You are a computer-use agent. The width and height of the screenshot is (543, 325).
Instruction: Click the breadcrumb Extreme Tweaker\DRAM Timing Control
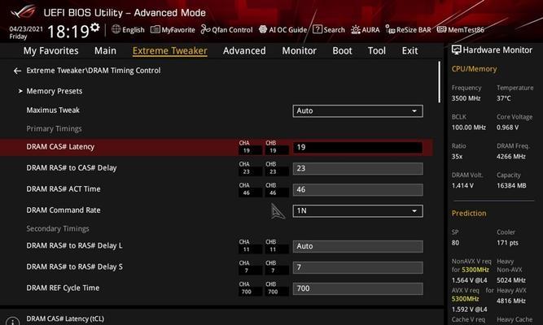94,71
